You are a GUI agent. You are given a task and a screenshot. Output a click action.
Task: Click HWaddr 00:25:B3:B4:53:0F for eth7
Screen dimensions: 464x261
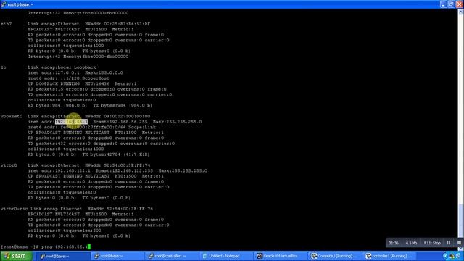click(117, 24)
